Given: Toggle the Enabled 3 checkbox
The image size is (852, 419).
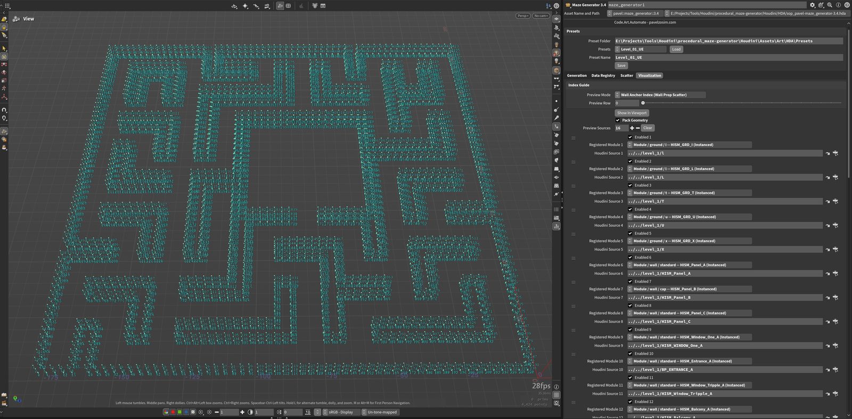Looking at the screenshot, I should [630, 185].
